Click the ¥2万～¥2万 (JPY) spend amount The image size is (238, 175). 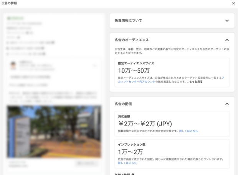tap(145, 123)
